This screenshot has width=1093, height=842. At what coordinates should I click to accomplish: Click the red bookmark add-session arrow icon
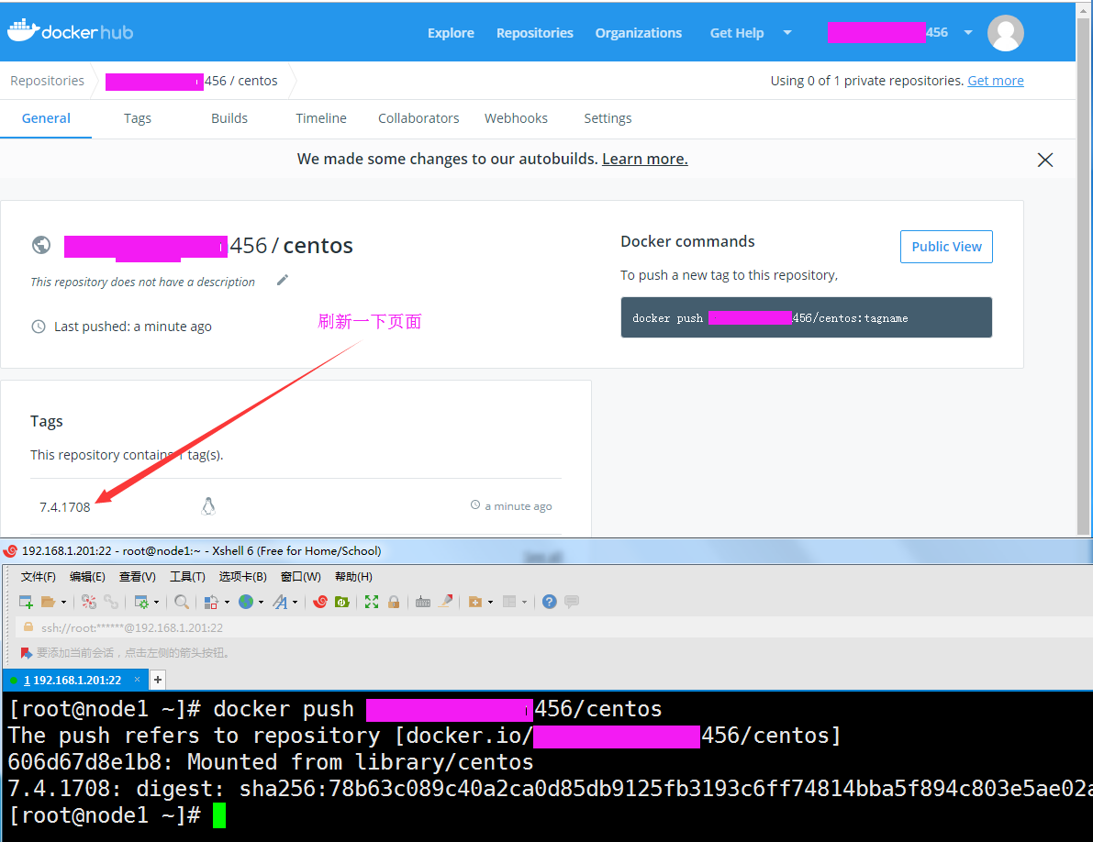27,652
